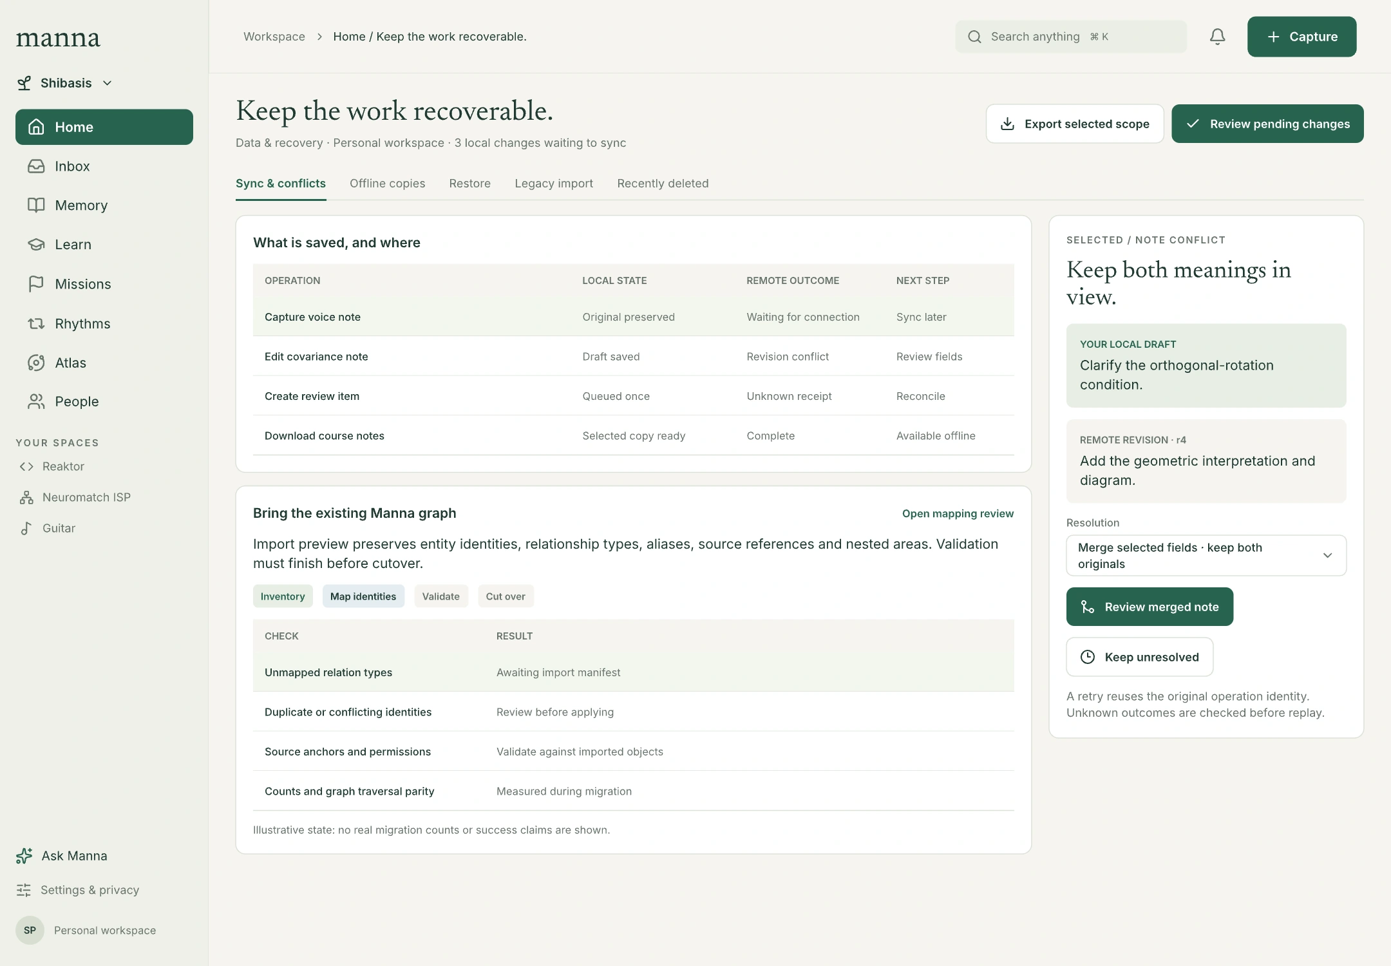The width and height of the screenshot is (1391, 966).
Task: Select the Sync & conflicts tab
Action: tap(281, 184)
